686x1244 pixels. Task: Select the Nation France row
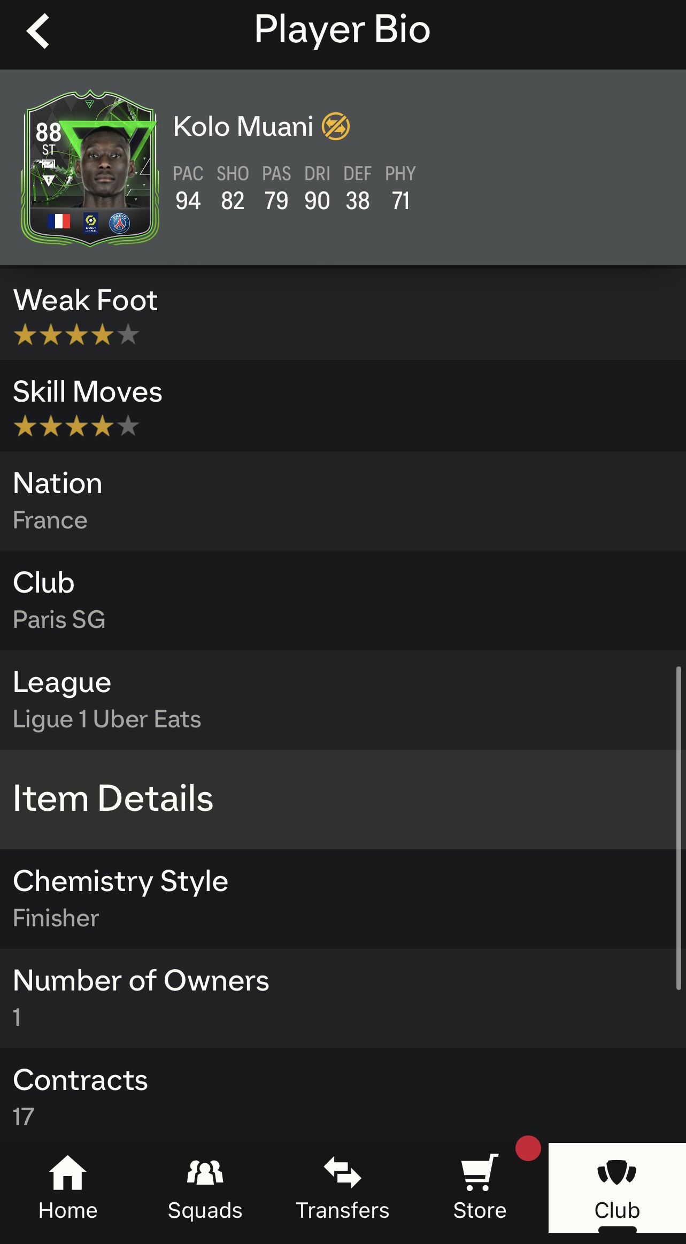coord(342,501)
